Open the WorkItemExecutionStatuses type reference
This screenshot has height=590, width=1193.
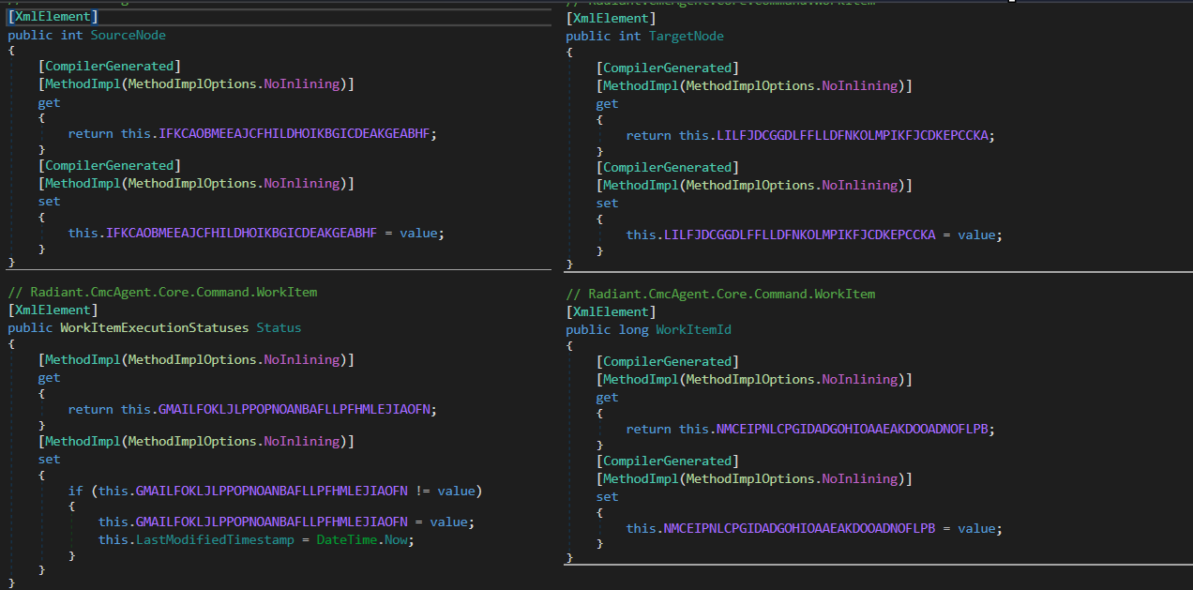pyautogui.click(x=154, y=327)
